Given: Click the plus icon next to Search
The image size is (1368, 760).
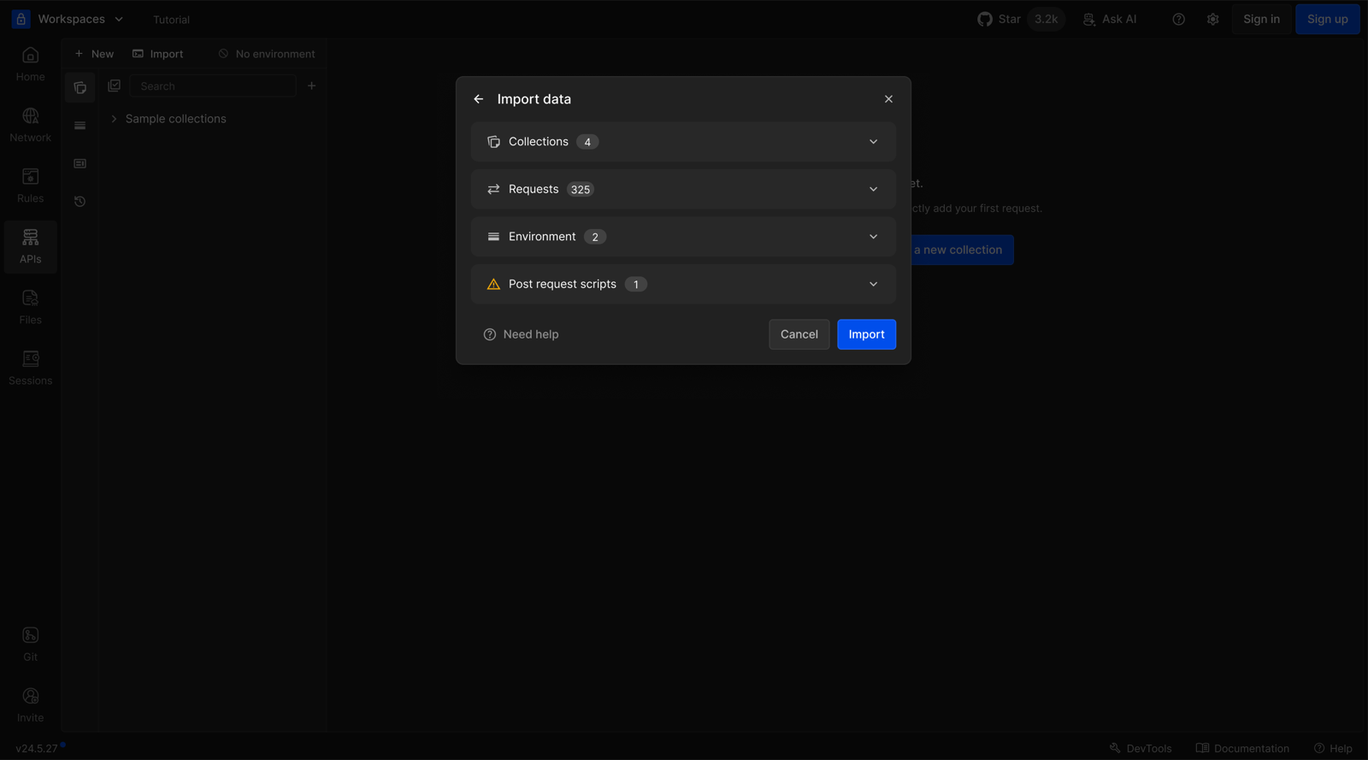Looking at the screenshot, I should pos(311,85).
